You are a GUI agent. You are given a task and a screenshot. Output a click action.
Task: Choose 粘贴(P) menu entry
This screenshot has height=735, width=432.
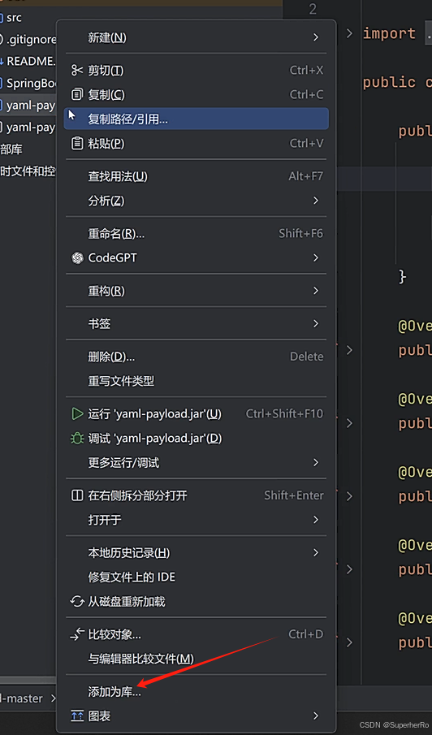197,143
